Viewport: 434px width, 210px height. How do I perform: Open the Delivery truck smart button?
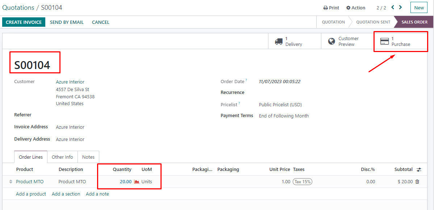[294, 42]
